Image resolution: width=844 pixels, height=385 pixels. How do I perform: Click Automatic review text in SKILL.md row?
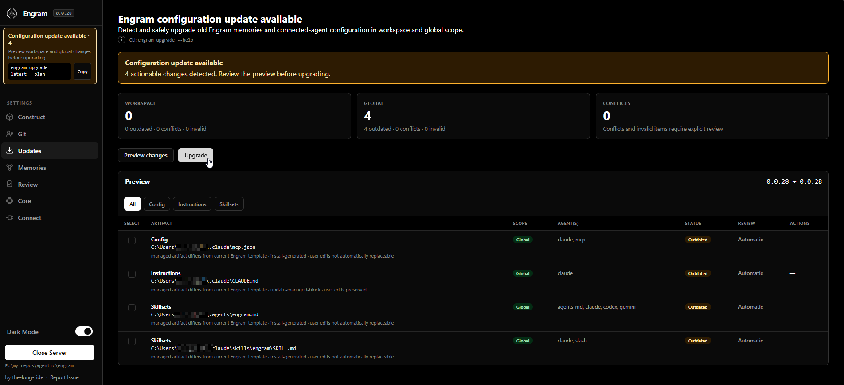tap(750, 341)
